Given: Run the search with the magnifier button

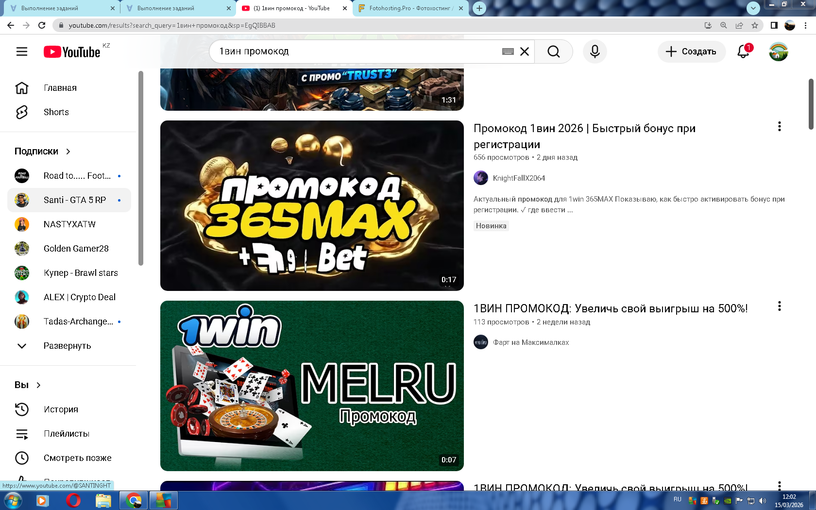Looking at the screenshot, I should (x=554, y=51).
